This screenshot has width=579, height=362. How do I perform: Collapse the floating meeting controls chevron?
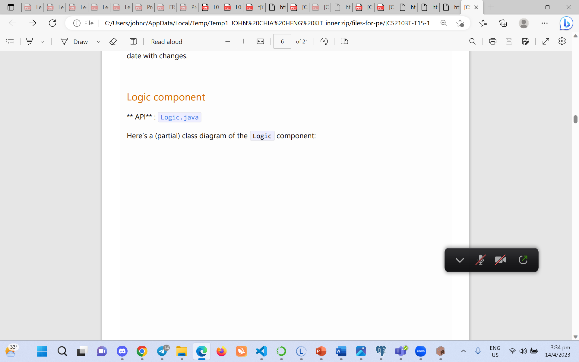click(x=460, y=260)
